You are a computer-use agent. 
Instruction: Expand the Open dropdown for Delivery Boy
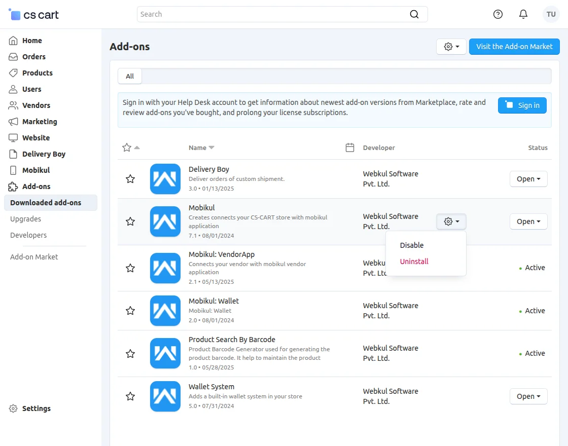[528, 179]
